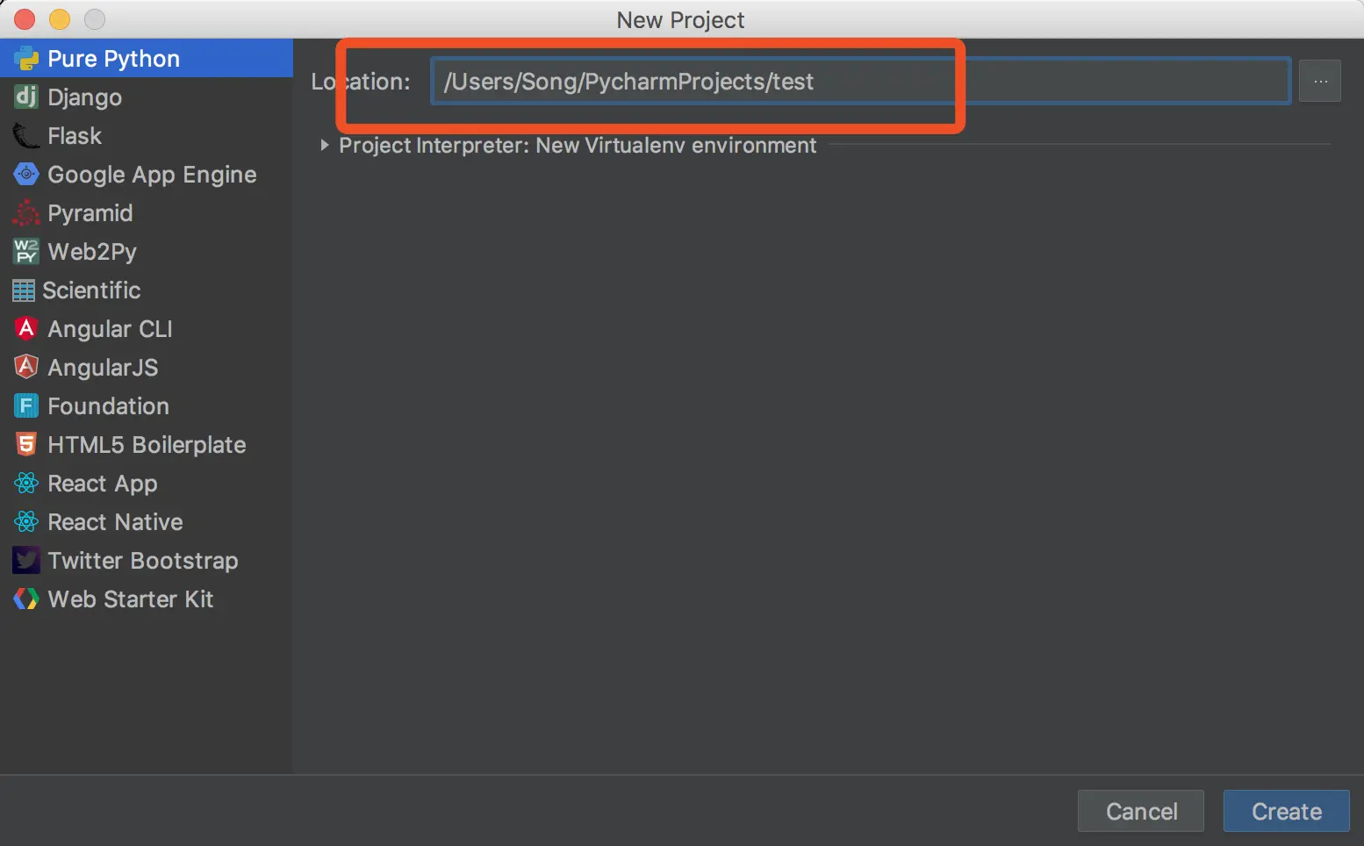Select Foundation project type

point(147,405)
